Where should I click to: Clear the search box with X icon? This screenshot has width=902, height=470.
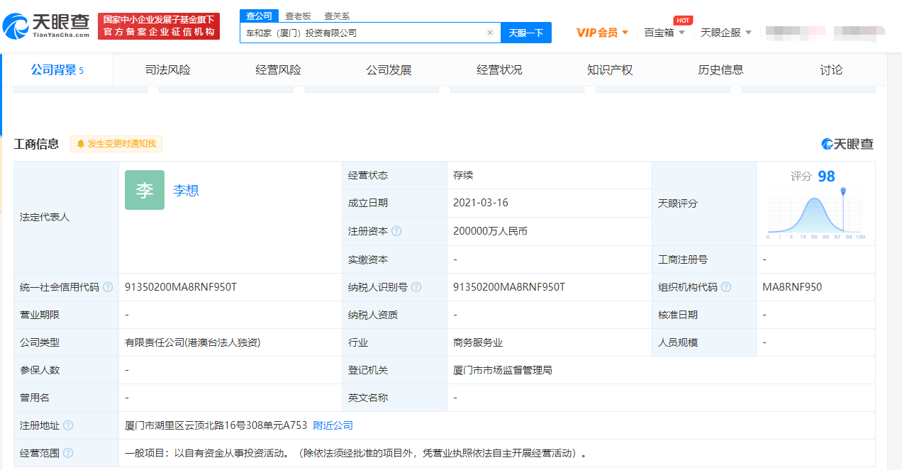pos(489,33)
